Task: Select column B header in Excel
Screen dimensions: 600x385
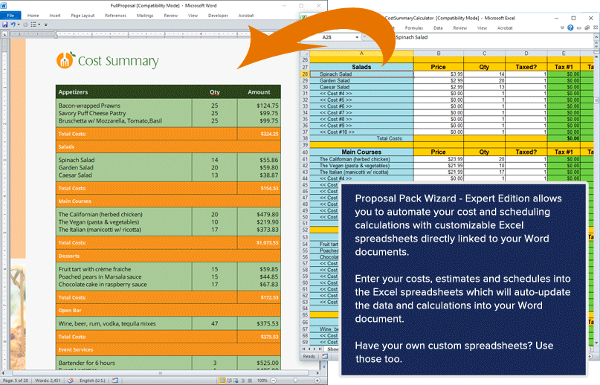Action: click(x=439, y=54)
